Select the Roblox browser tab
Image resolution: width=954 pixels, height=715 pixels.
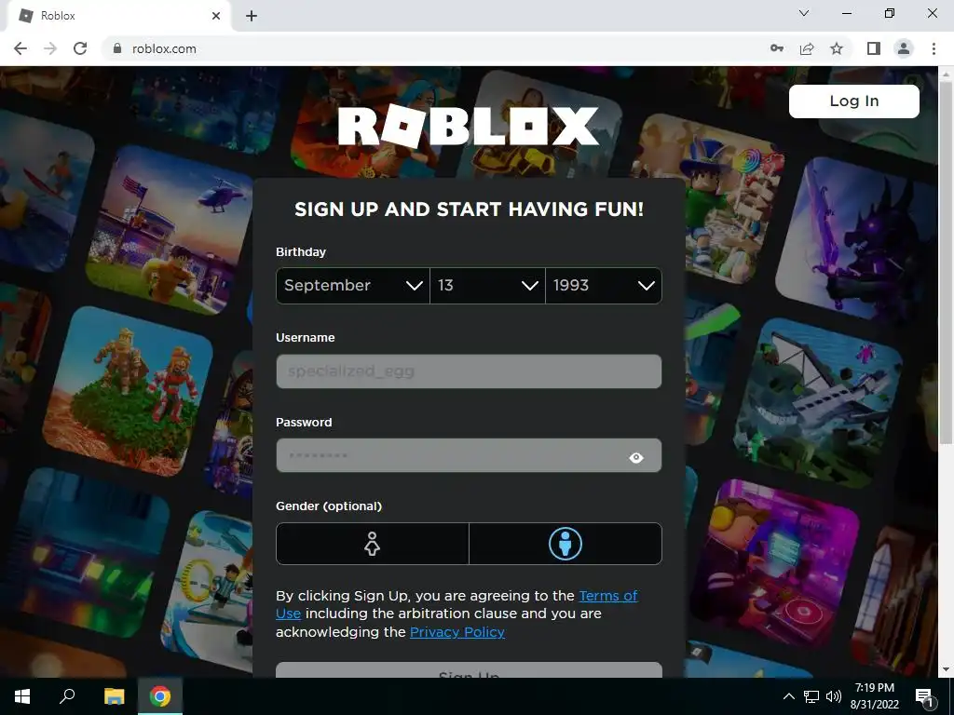point(118,16)
